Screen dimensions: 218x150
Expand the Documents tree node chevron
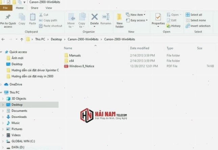pos(3,111)
